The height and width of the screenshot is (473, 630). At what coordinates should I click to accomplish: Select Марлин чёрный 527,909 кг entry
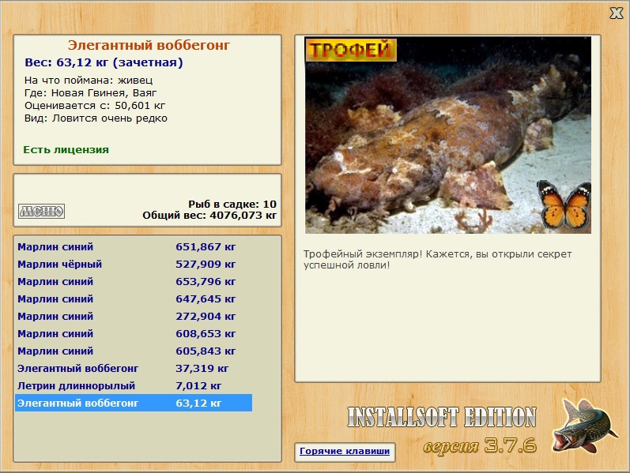(x=134, y=265)
